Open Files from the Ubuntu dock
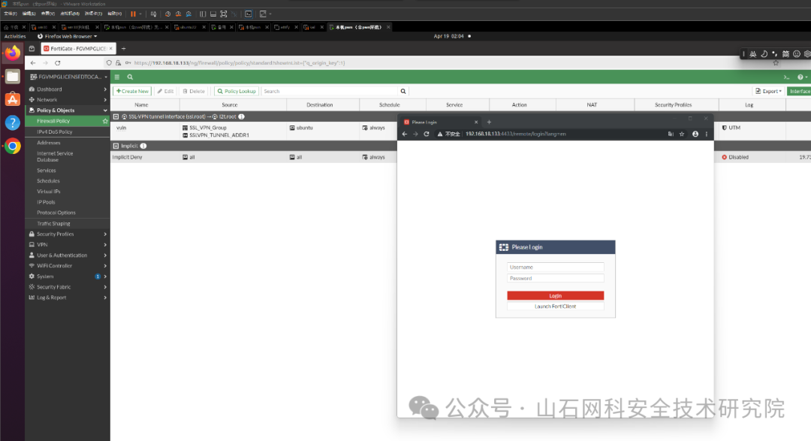Screen dimensions: 811x441 pyautogui.click(x=13, y=77)
